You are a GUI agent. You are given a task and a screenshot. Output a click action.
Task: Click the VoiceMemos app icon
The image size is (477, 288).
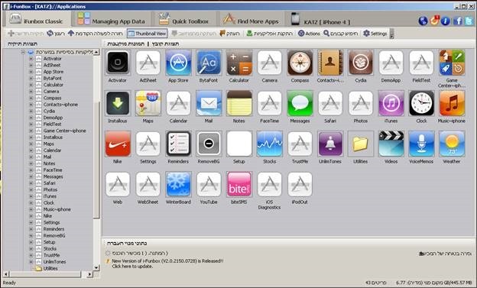[x=421, y=144]
